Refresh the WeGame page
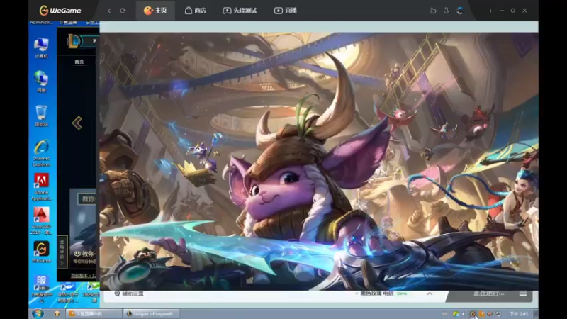This screenshot has height=319, width=567. coord(123,11)
